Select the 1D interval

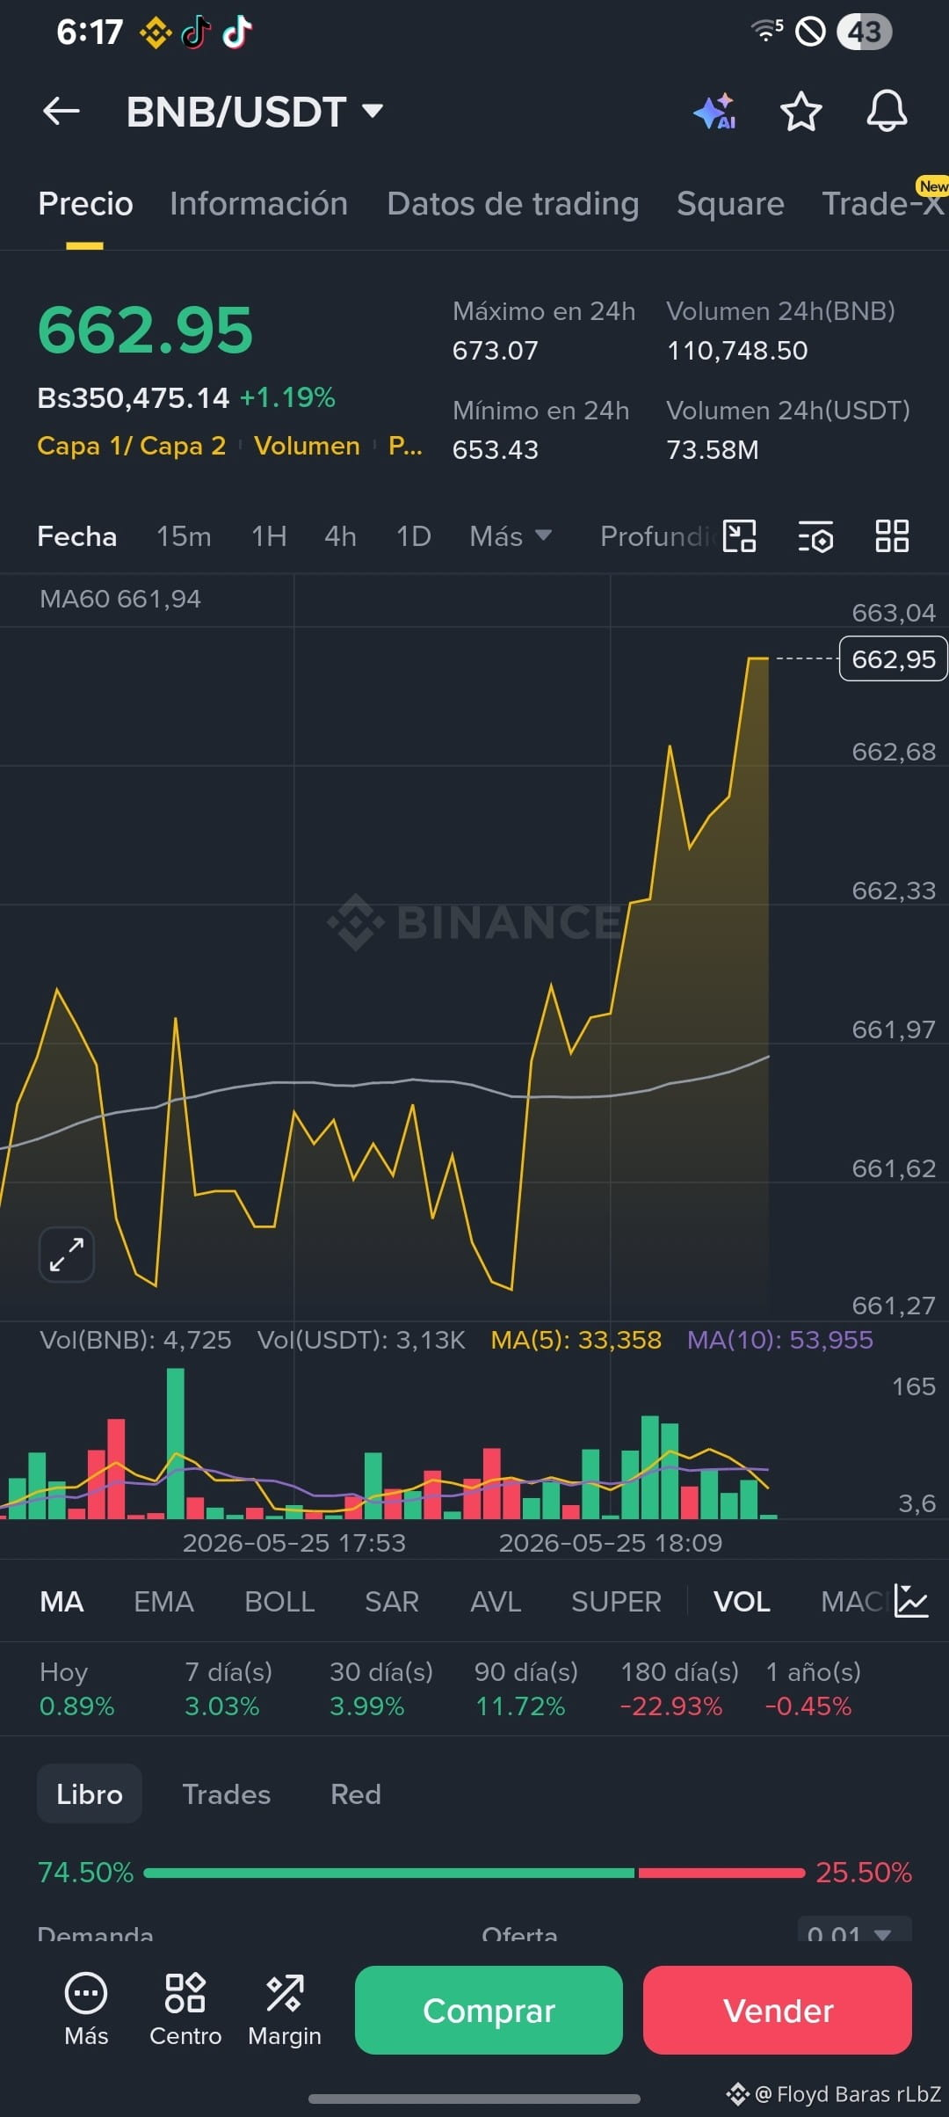coord(414,536)
